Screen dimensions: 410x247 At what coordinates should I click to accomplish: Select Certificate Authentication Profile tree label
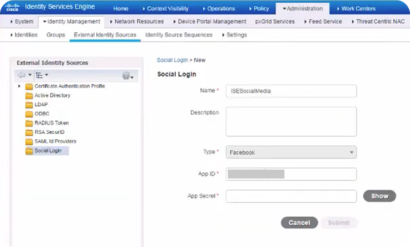[x=70, y=86]
